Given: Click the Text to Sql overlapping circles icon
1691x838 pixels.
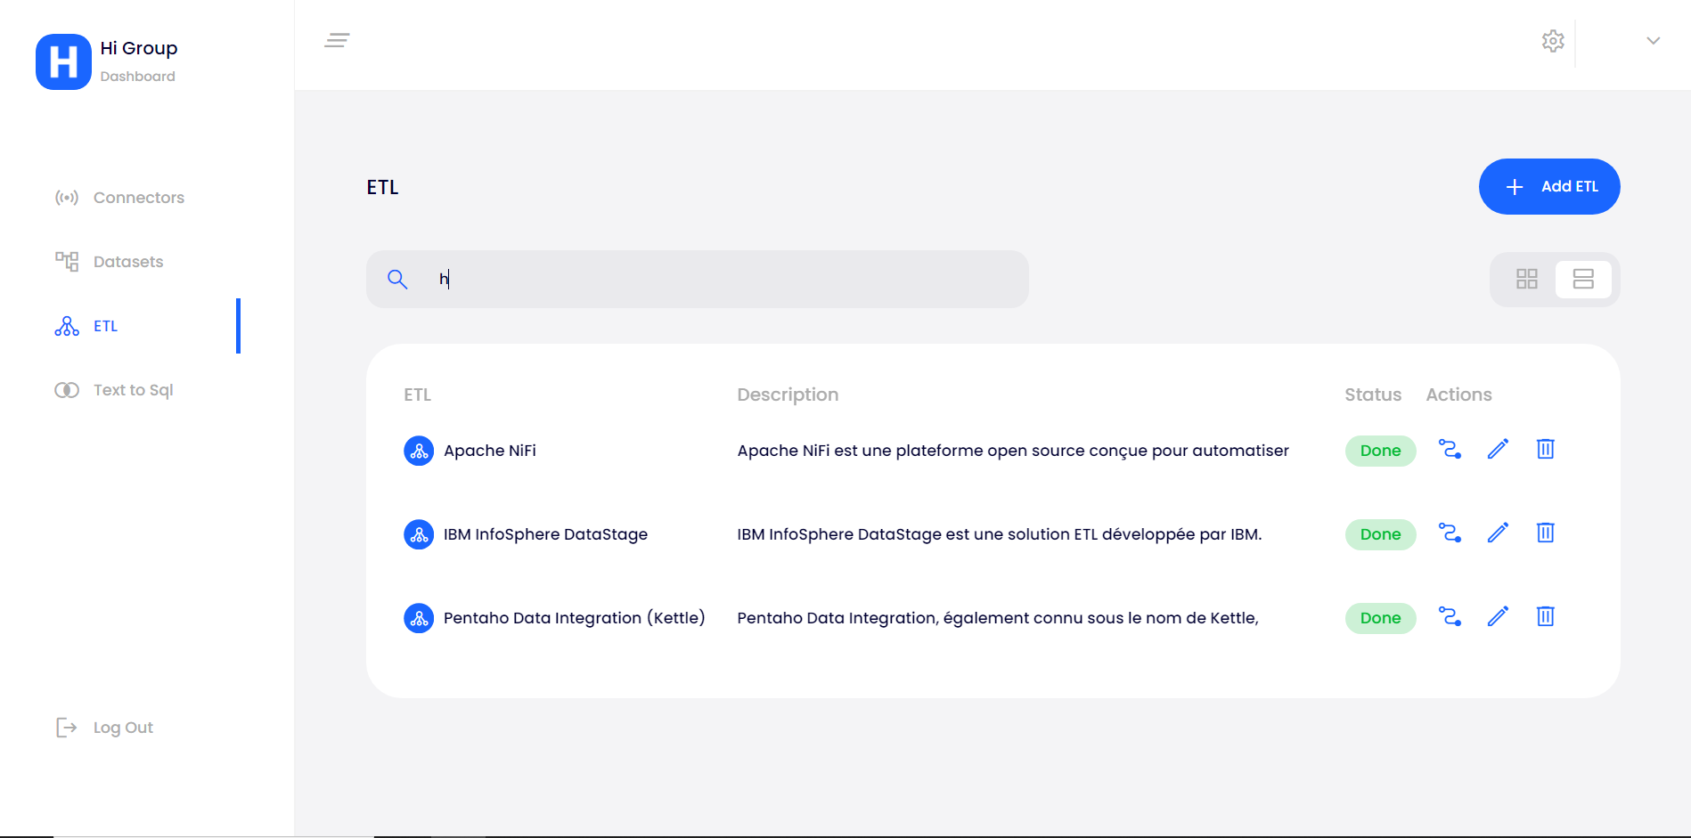Looking at the screenshot, I should click(67, 390).
